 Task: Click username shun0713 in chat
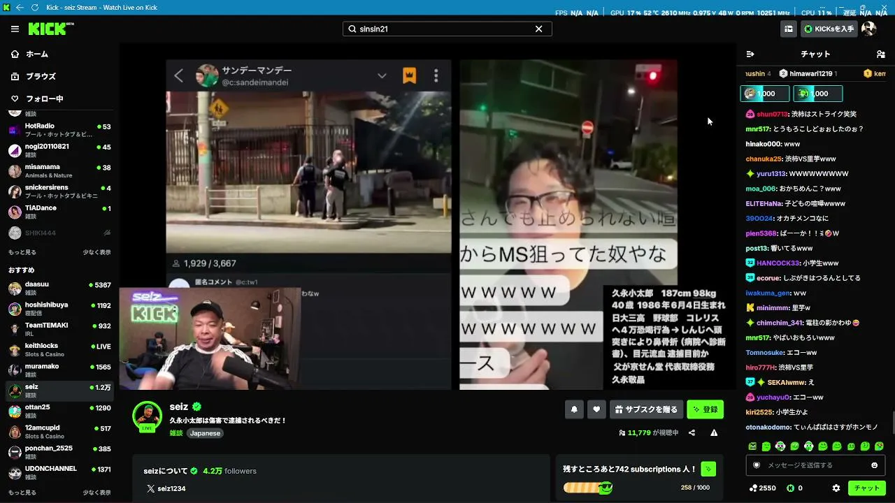772,114
